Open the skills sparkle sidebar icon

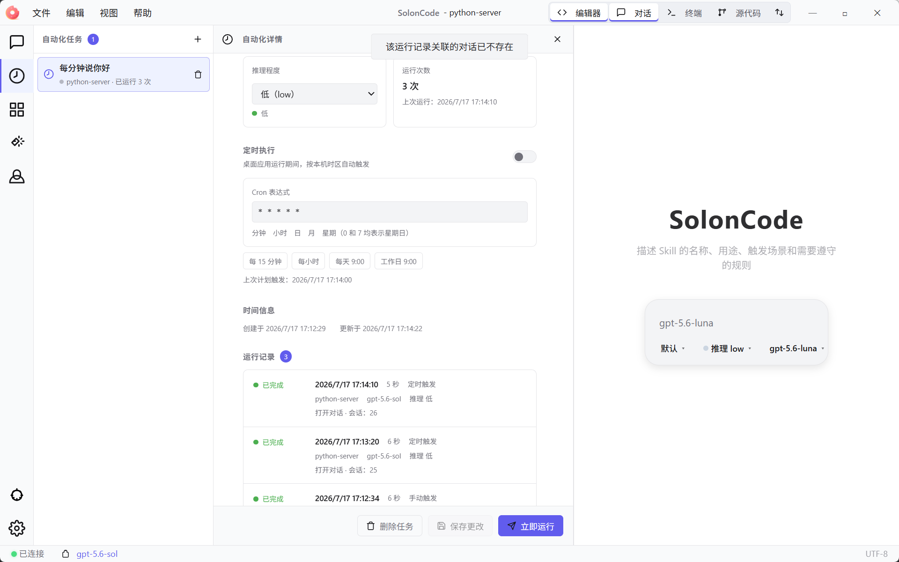17,141
